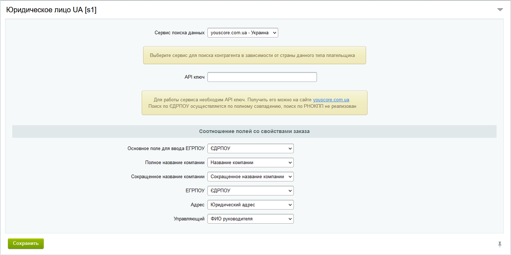Click the Управляющий label
Screen dimensions: 511x255
click(189, 219)
